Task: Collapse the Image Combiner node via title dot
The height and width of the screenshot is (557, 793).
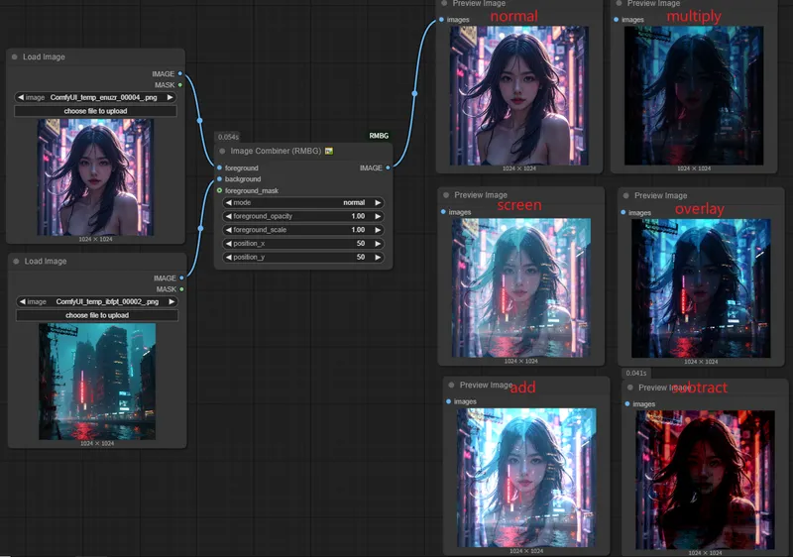Action: pyautogui.click(x=222, y=152)
